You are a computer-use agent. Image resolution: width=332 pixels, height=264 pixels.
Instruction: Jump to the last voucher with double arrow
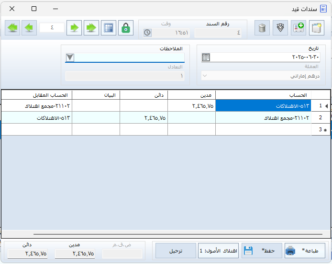pyautogui.click(x=90, y=28)
